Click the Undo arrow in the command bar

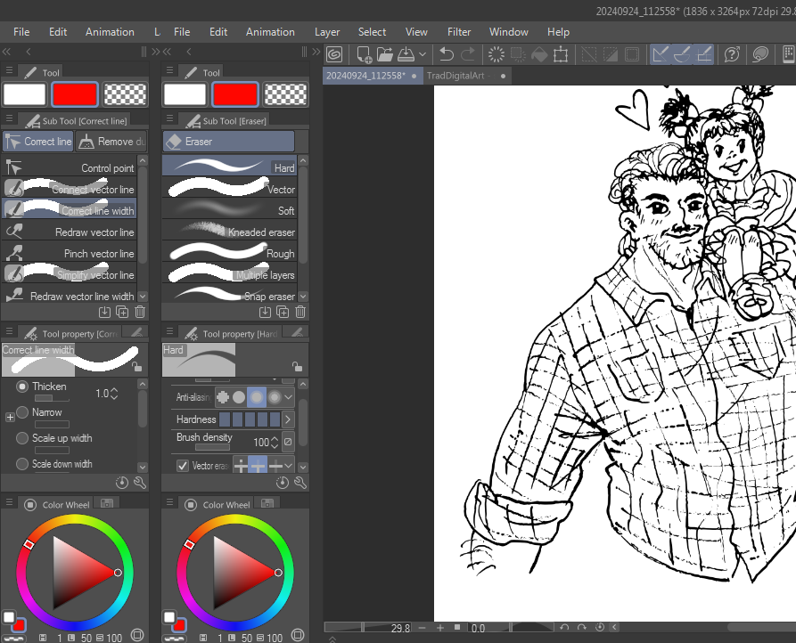[x=447, y=54]
